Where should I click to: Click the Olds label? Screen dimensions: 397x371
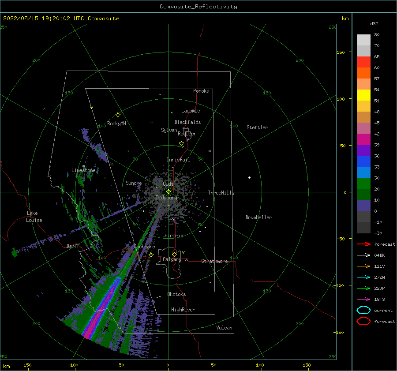[x=168, y=184]
